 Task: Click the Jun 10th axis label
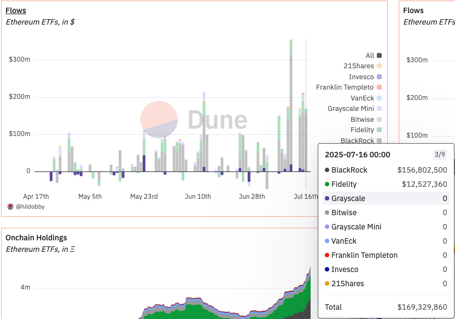[198, 197]
